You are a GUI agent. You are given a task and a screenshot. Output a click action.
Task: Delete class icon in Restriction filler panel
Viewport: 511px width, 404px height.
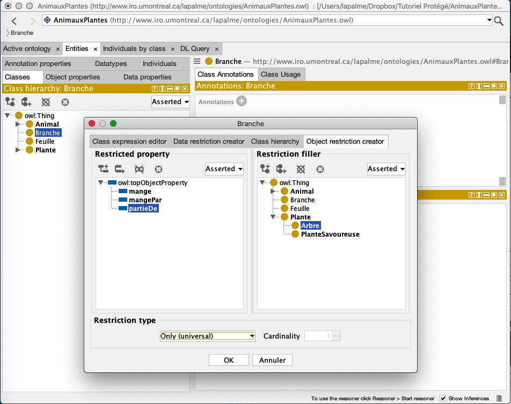pyautogui.click(x=301, y=169)
